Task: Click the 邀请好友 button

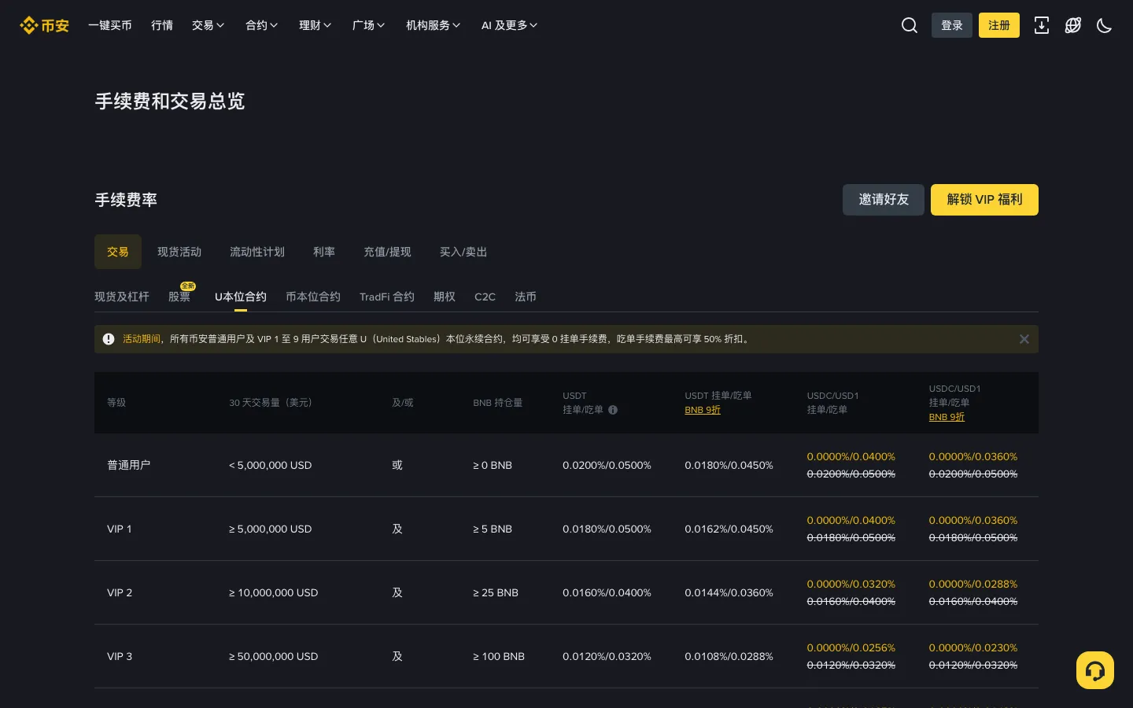Action: click(x=884, y=200)
